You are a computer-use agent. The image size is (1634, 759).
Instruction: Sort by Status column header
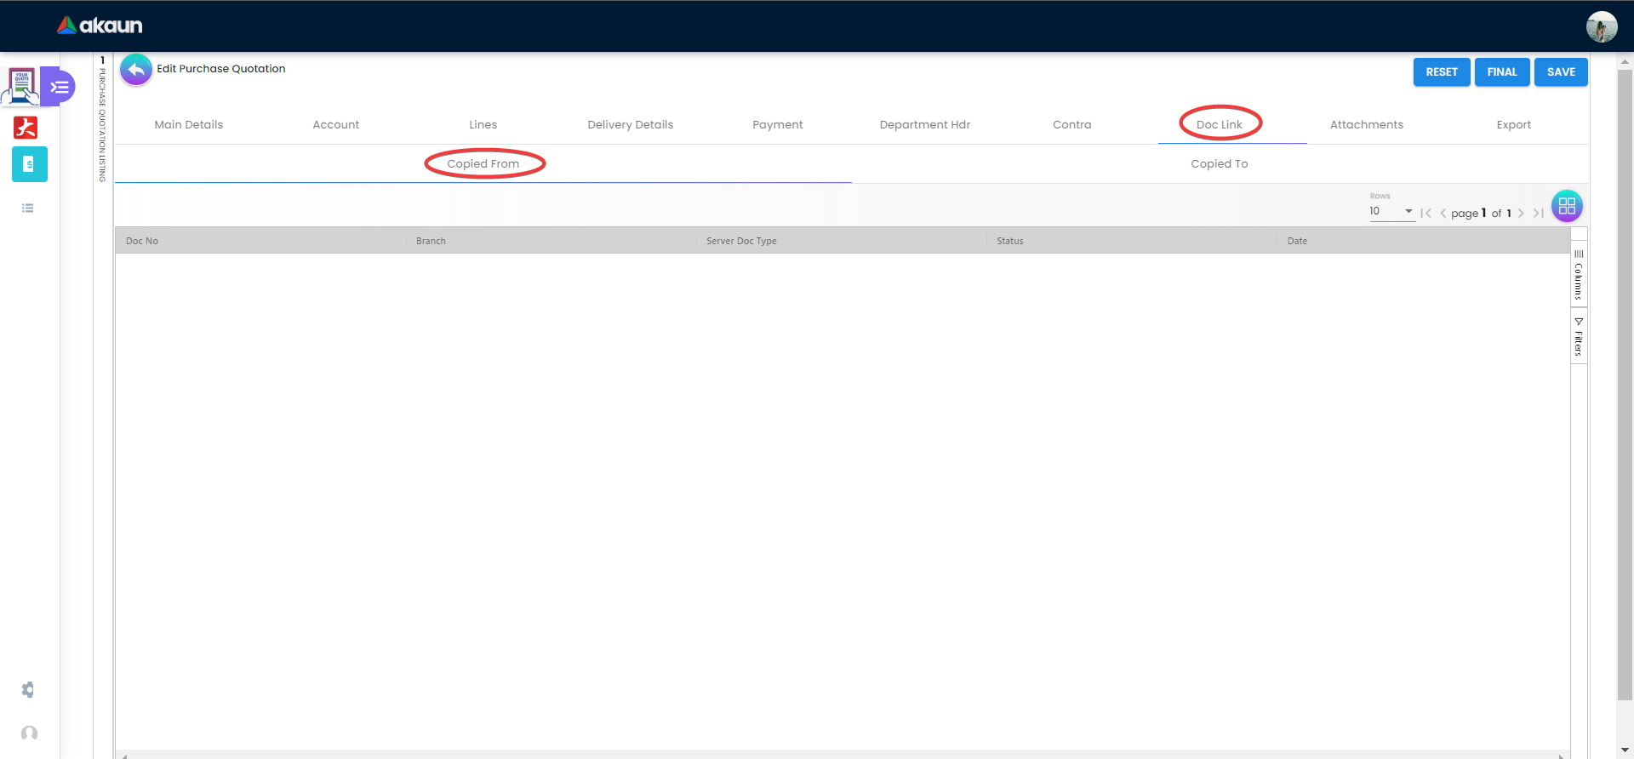click(x=1131, y=241)
